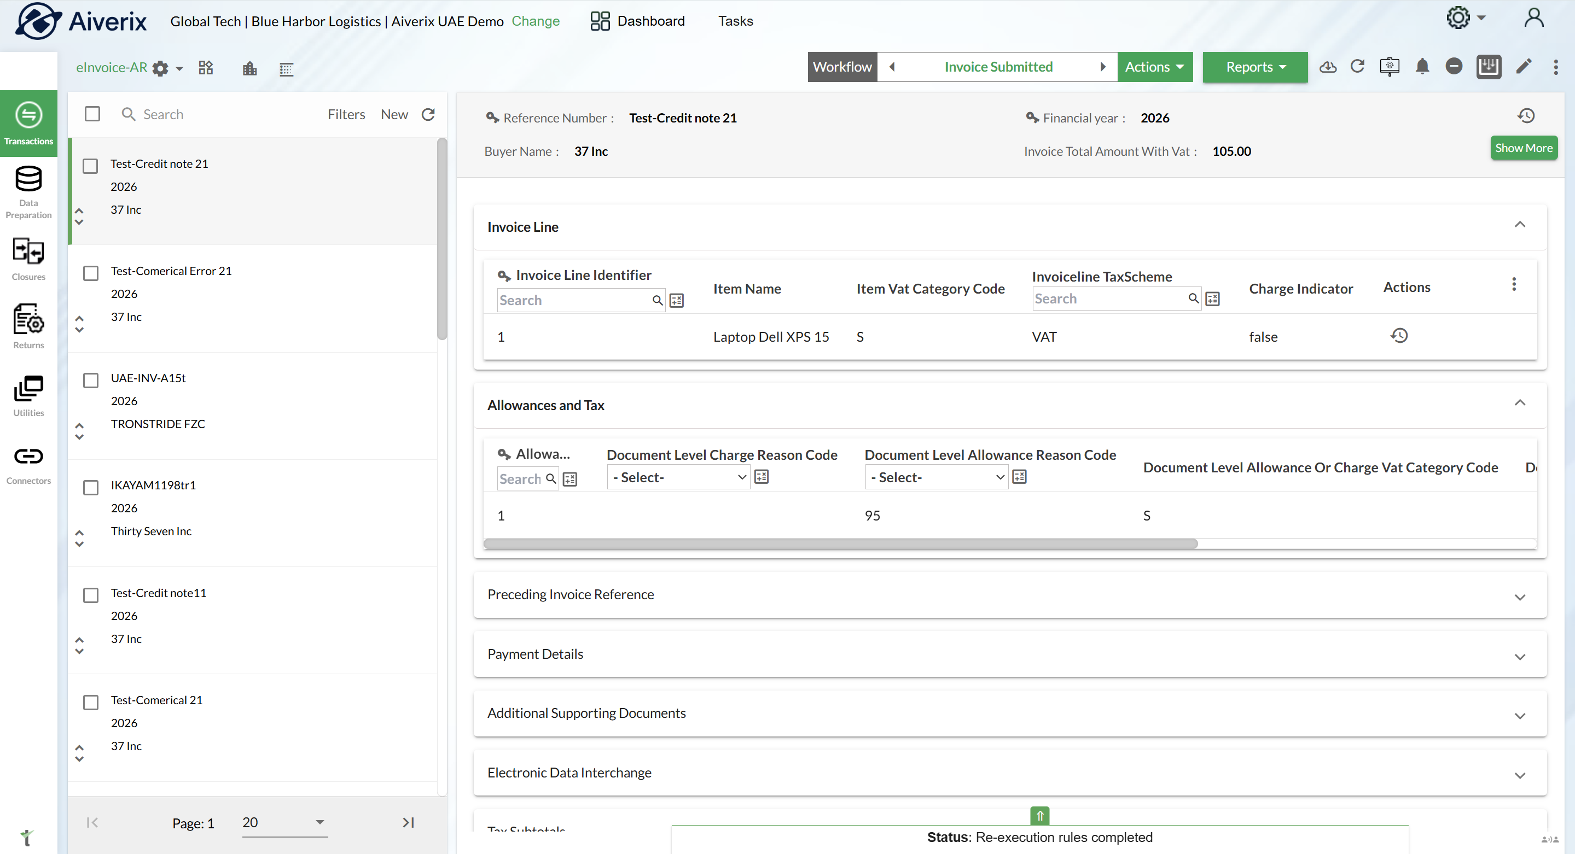This screenshot has height=854, width=1575.
Task: Check the IKAYAM1198tr1 checkbox
Action: point(90,488)
